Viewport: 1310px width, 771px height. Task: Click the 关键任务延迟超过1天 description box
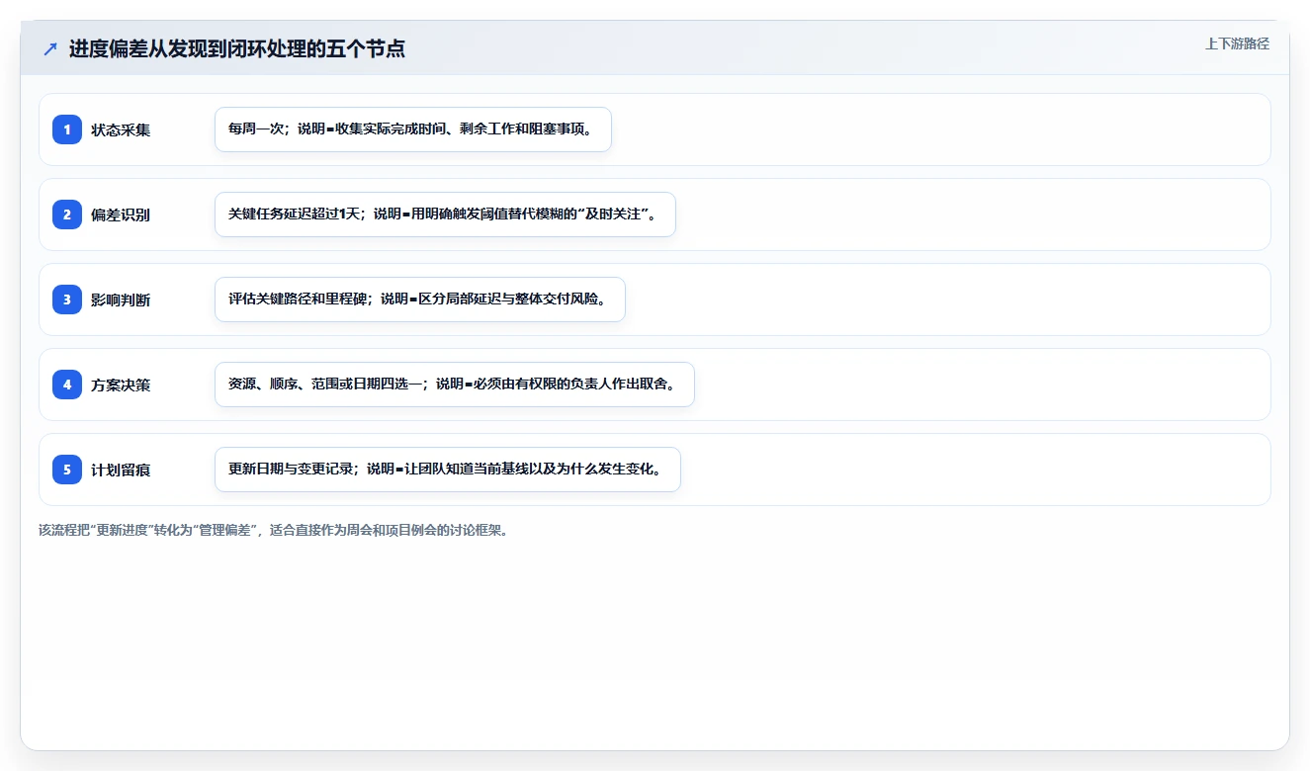point(445,214)
